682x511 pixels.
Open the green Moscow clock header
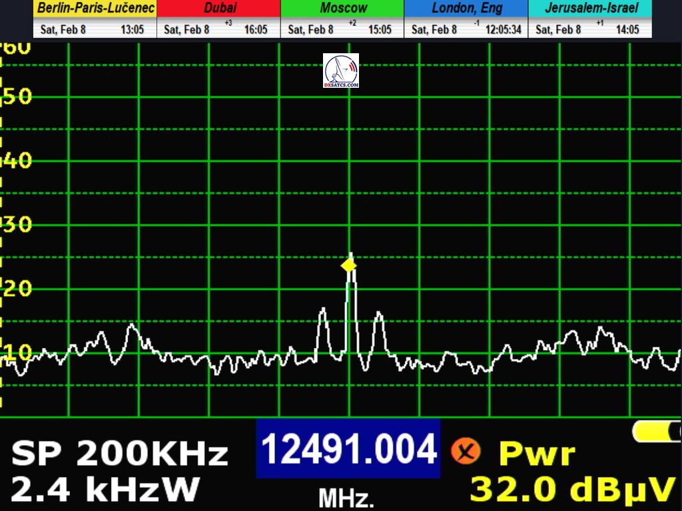point(342,9)
